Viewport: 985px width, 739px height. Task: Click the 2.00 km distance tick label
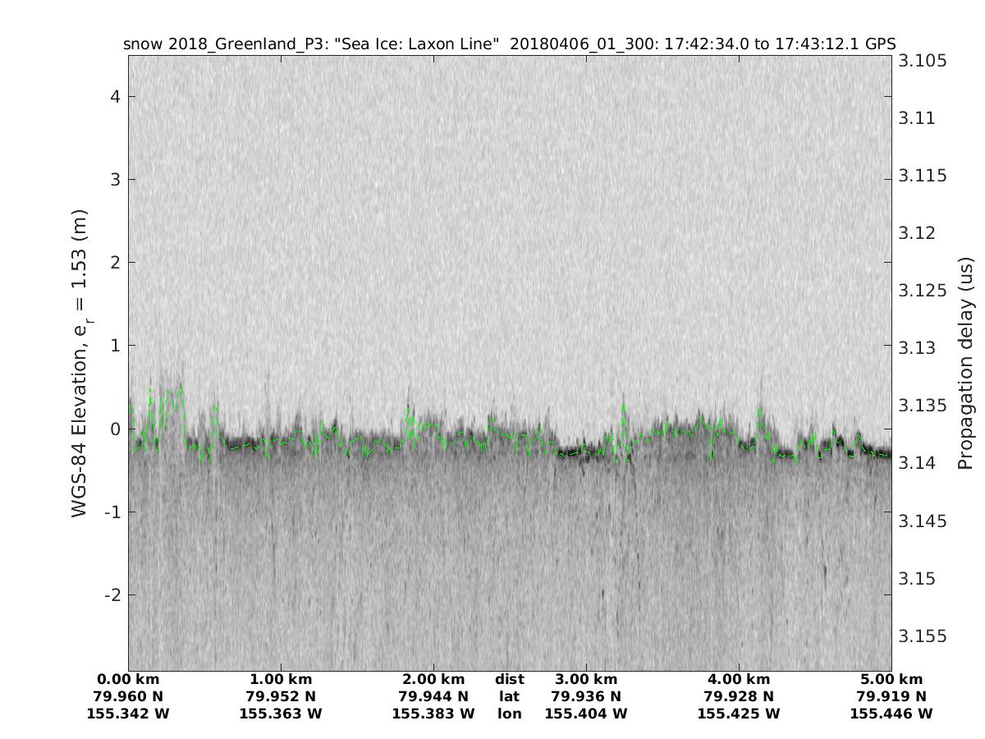tap(433, 679)
